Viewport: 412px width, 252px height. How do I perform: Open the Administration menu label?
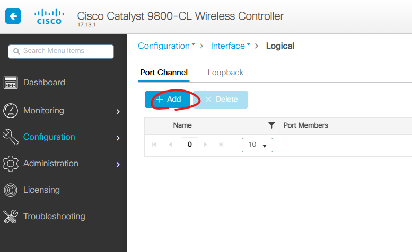[x=51, y=164]
